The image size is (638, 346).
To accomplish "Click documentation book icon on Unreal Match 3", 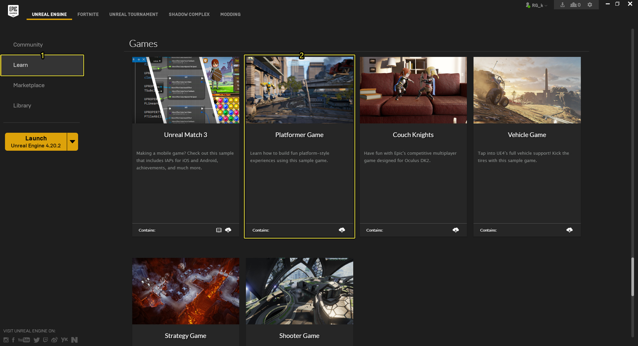I will (x=219, y=230).
